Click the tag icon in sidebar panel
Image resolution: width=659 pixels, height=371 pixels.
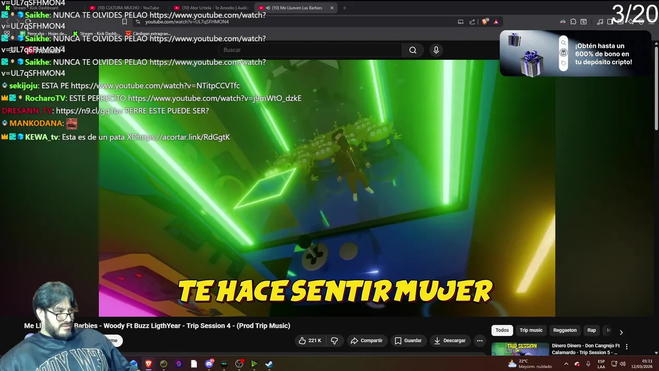(563, 63)
